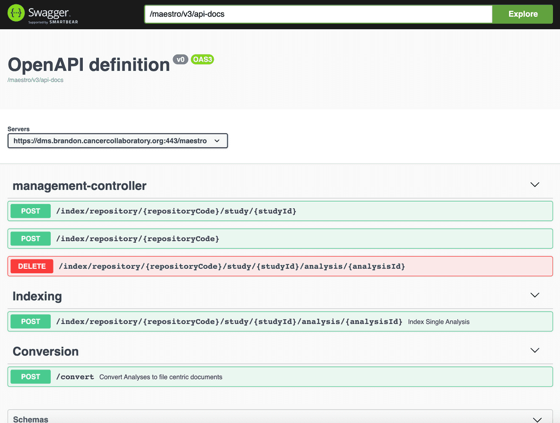Click POST badge of the study/{studyId} endpoint
Screen dimensions: 560x423
point(30,211)
